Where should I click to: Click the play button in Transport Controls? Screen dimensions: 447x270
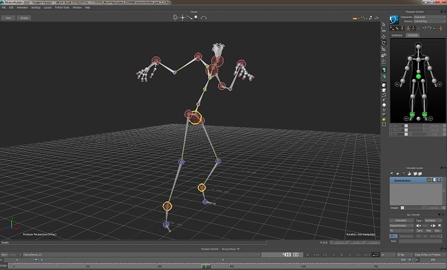[350, 255]
